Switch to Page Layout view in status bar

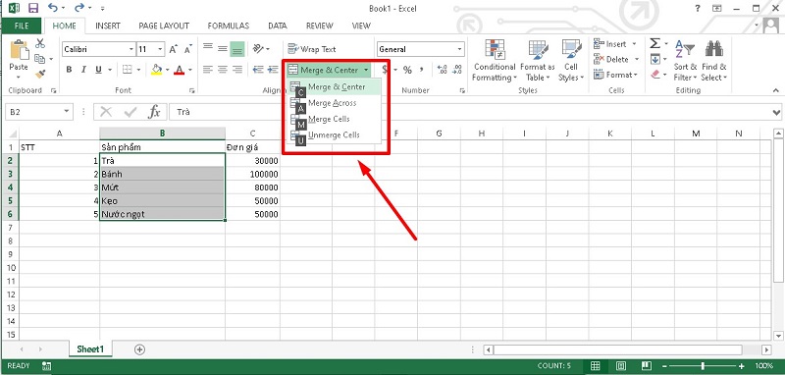pyautogui.click(x=621, y=365)
